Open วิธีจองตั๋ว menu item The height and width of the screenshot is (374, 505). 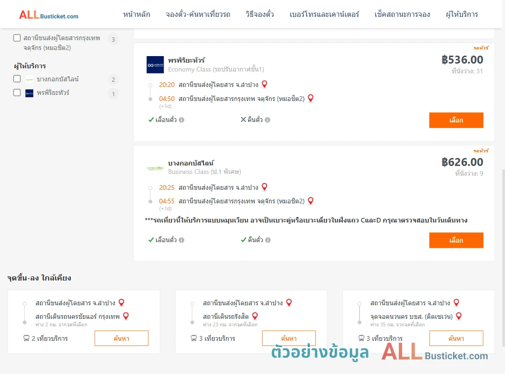(260, 14)
